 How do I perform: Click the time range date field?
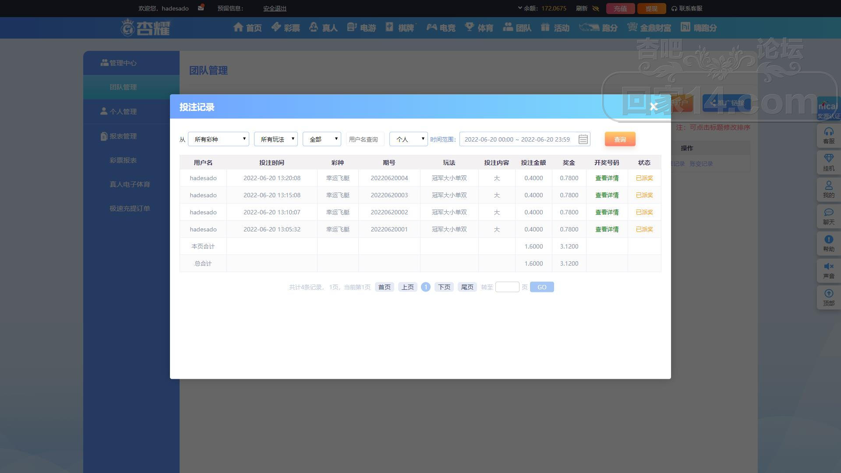(525, 139)
